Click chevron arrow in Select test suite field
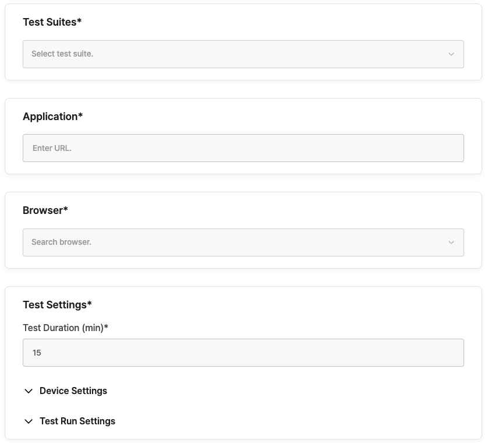This screenshot has height=443, width=488. click(451, 54)
